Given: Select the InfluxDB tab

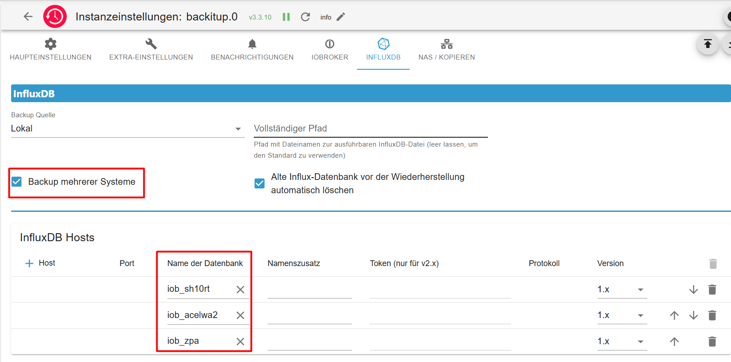Looking at the screenshot, I should pos(383,50).
